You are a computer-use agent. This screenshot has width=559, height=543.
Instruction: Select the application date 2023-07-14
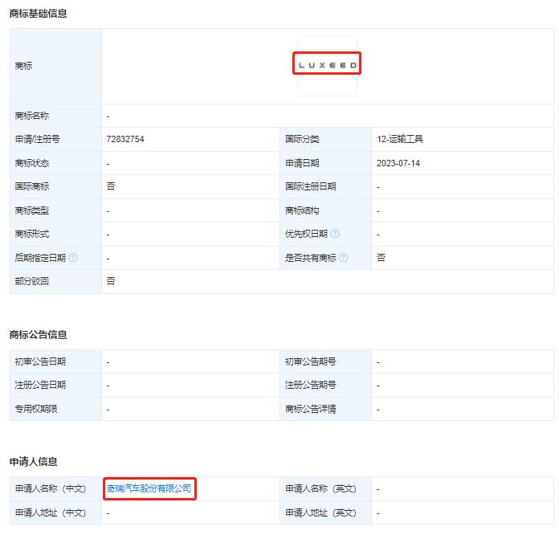(x=398, y=163)
